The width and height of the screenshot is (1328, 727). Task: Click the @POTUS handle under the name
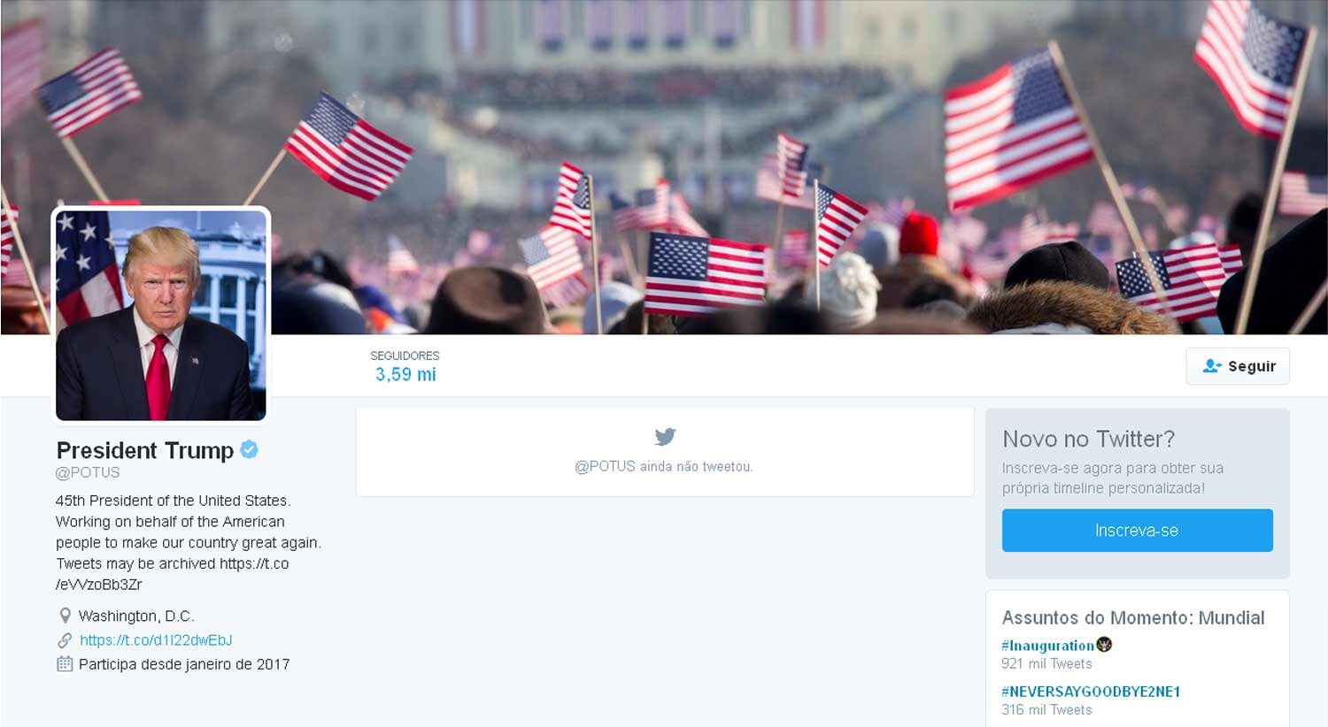click(88, 473)
